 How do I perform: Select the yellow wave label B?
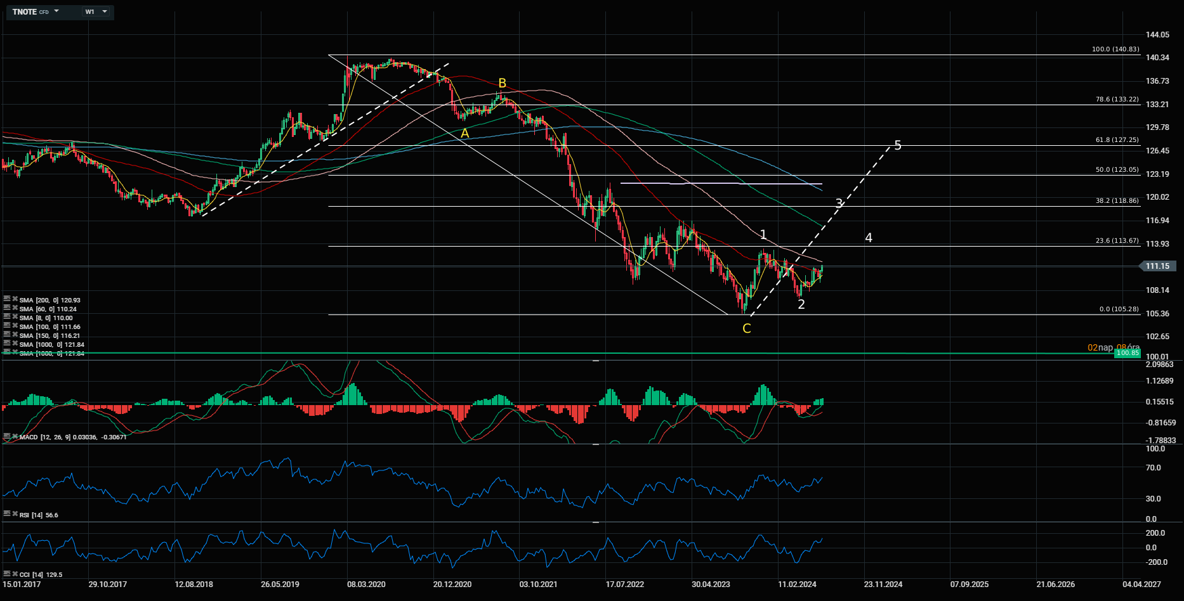503,83
